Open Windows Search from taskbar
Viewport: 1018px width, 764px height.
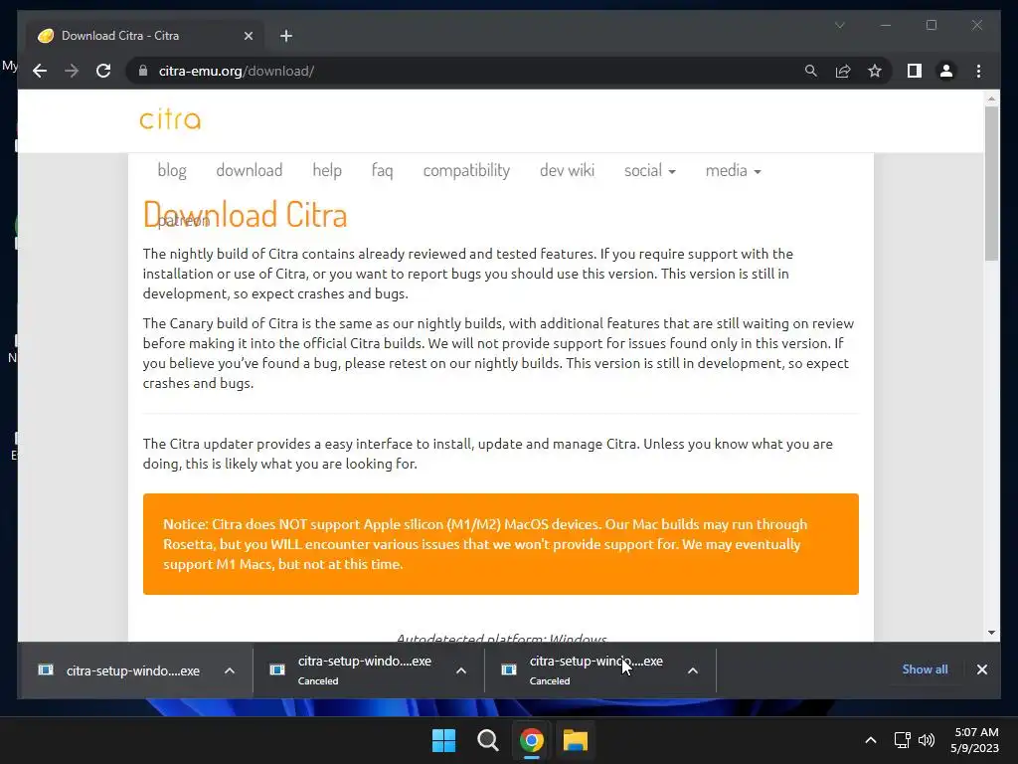pos(487,740)
